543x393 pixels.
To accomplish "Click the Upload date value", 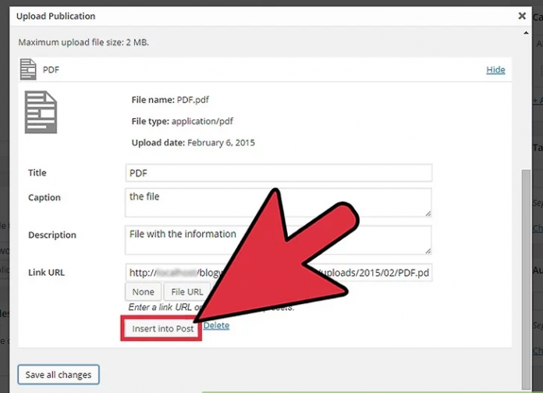I will point(221,143).
